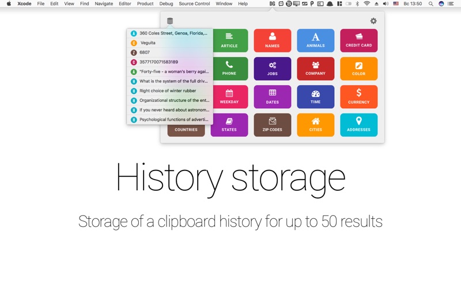Select history entry 'Veguita'

pos(170,43)
